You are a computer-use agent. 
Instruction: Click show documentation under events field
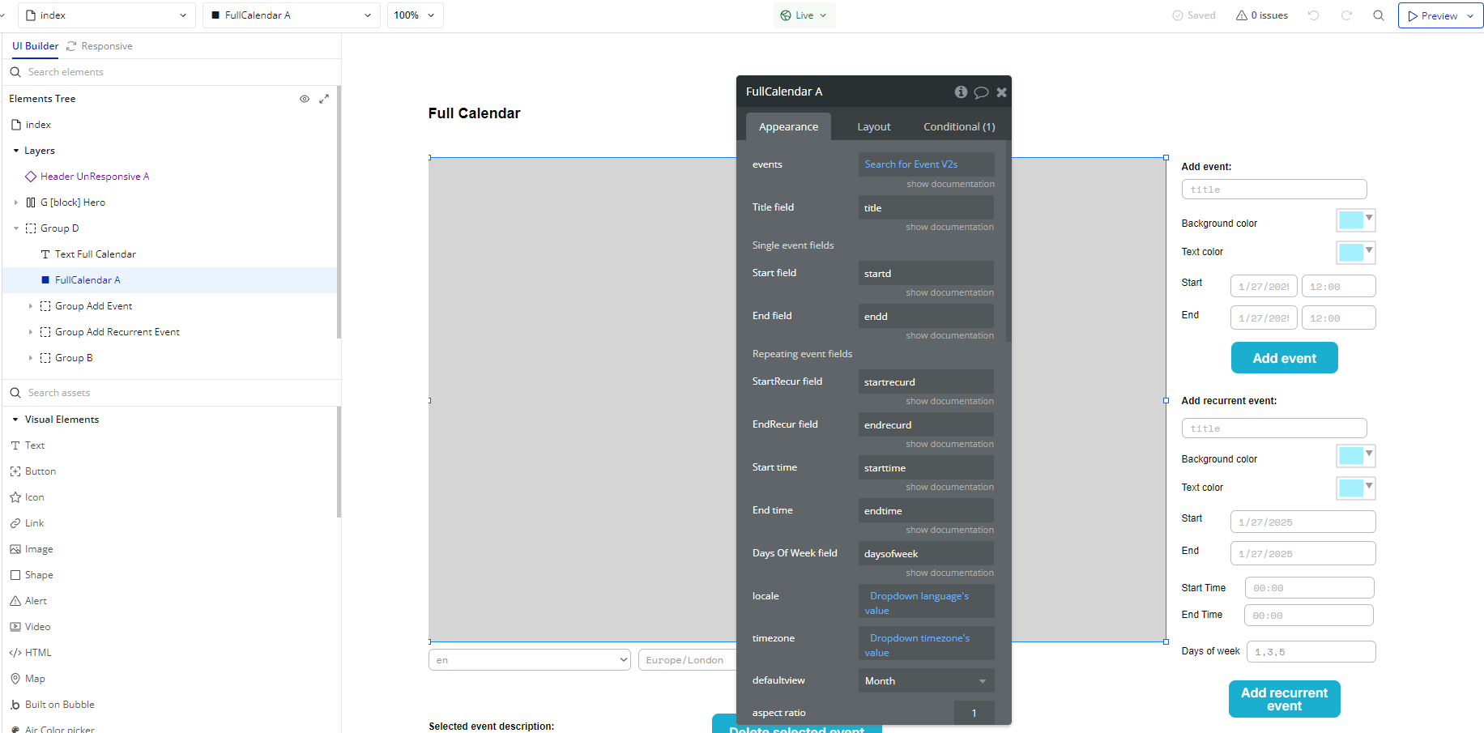[x=950, y=185]
